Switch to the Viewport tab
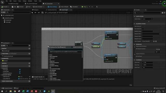 pos(35,10)
